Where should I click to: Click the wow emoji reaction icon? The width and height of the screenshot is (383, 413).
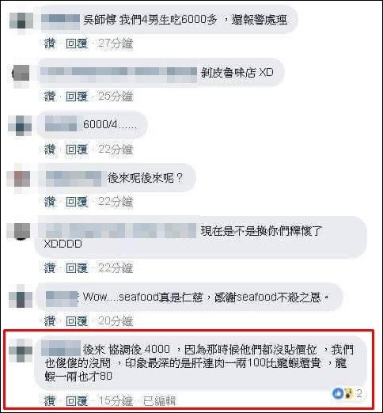point(348,393)
